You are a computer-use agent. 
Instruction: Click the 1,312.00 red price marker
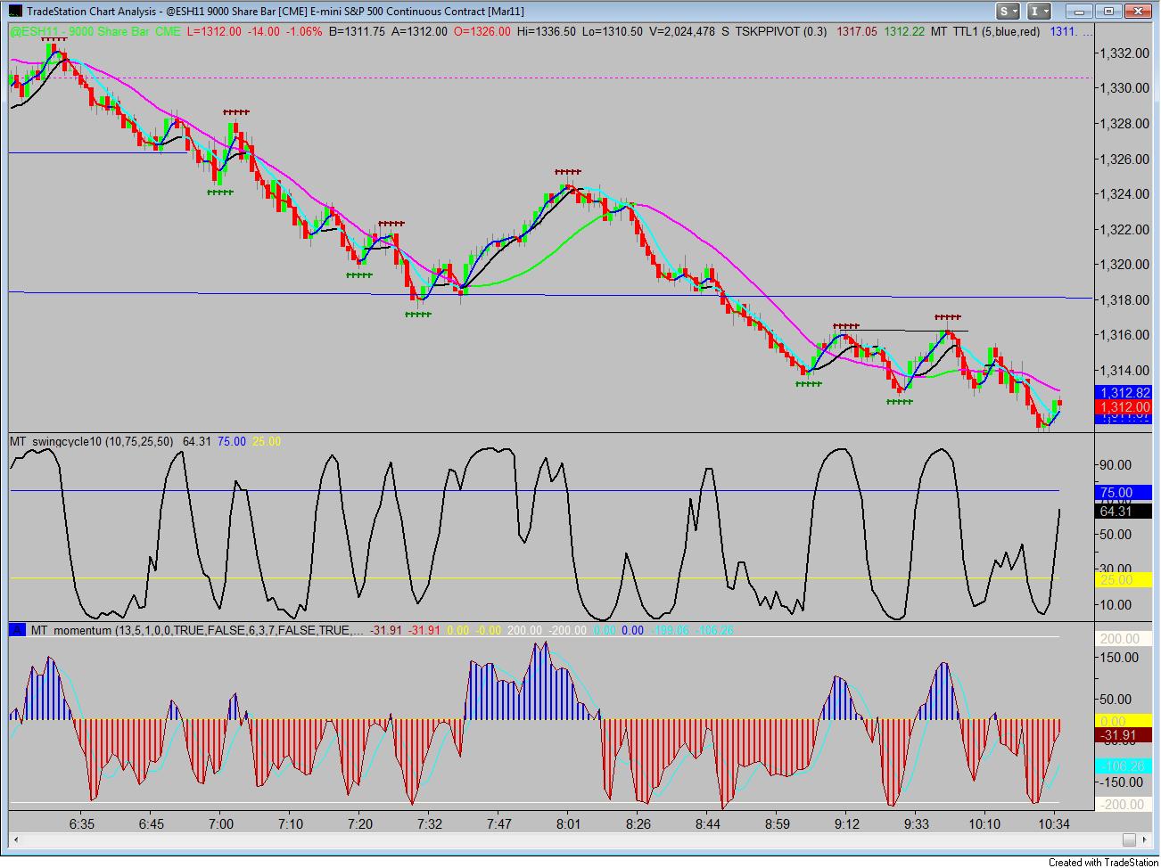coord(1125,407)
